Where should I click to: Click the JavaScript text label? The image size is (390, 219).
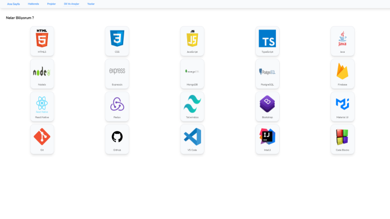coord(192,52)
